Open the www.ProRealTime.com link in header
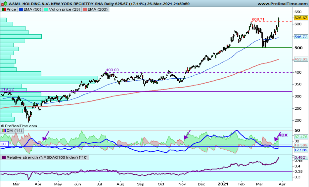This screenshot has height=187, width=309. [283, 4]
